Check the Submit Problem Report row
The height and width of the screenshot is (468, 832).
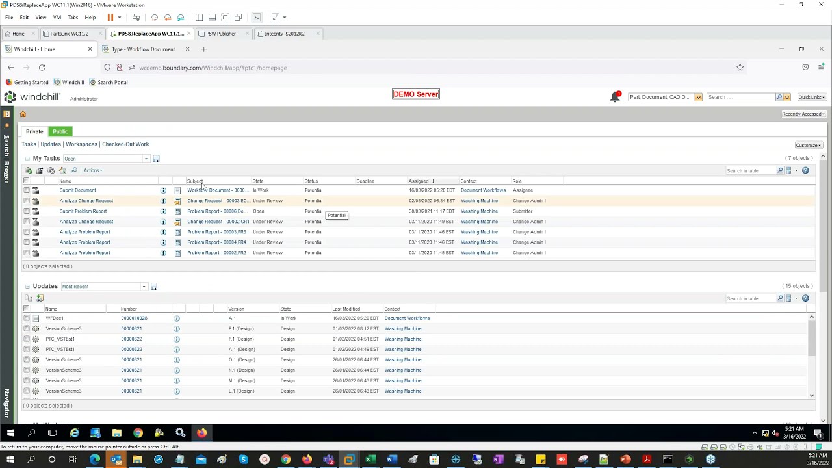[27, 211]
